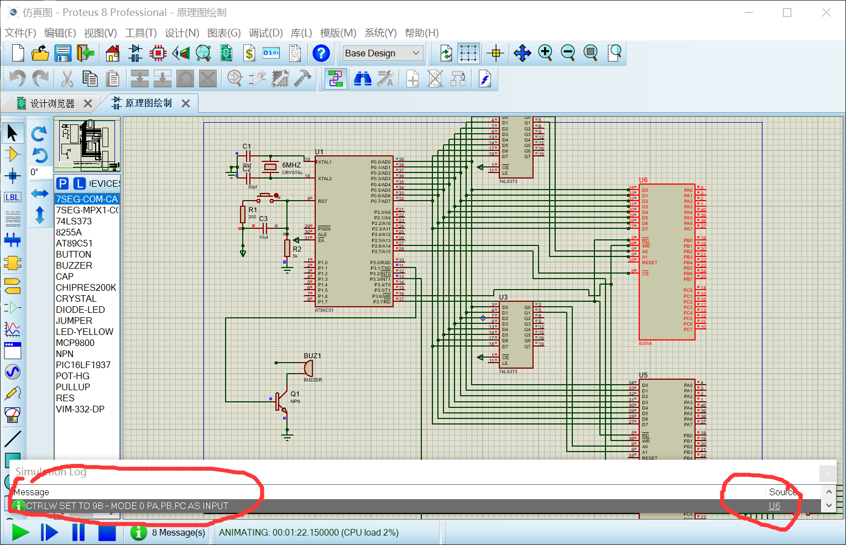Open library manager with the L button
The image size is (846, 545).
[80, 184]
